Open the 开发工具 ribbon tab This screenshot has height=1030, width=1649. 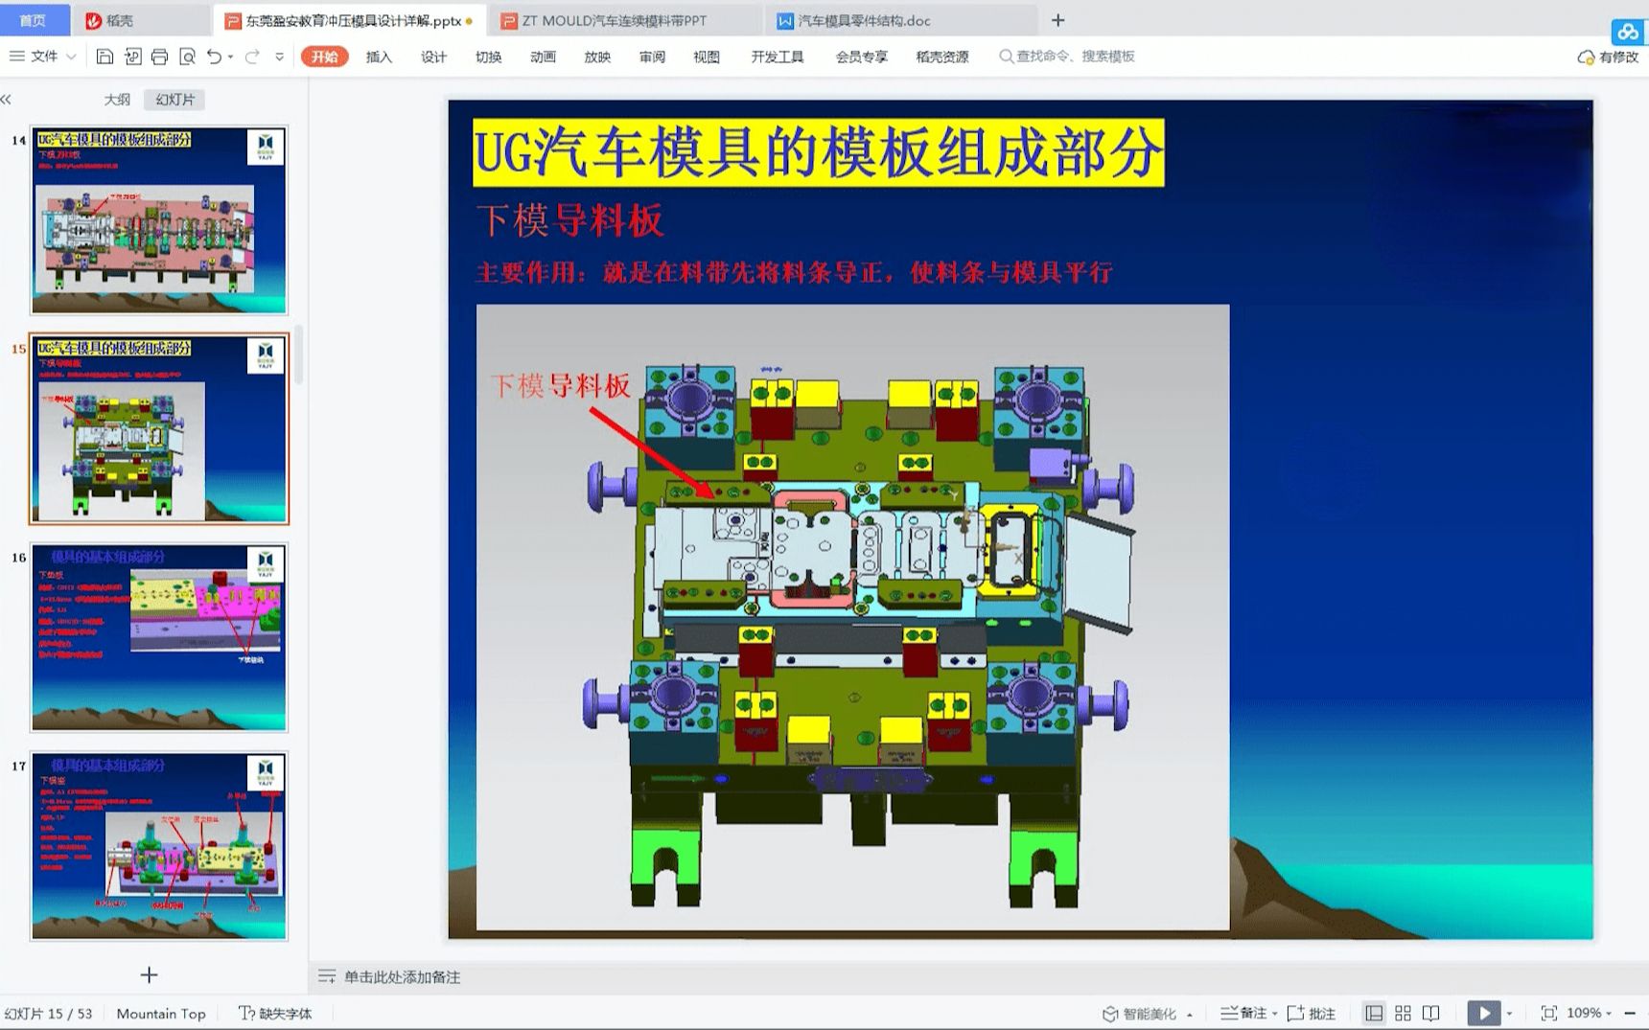pos(778,57)
